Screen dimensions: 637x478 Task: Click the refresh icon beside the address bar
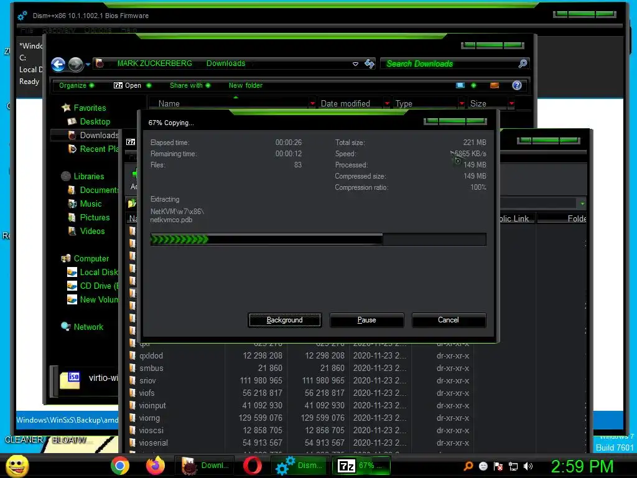click(370, 64)
